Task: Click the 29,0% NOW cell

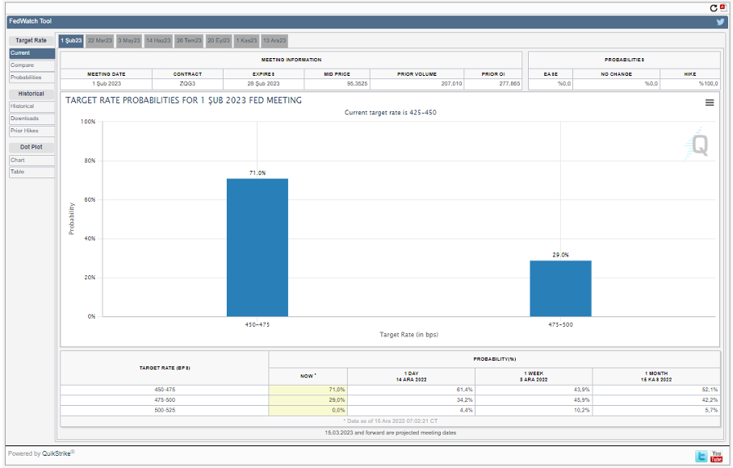Action: [308, 399]
